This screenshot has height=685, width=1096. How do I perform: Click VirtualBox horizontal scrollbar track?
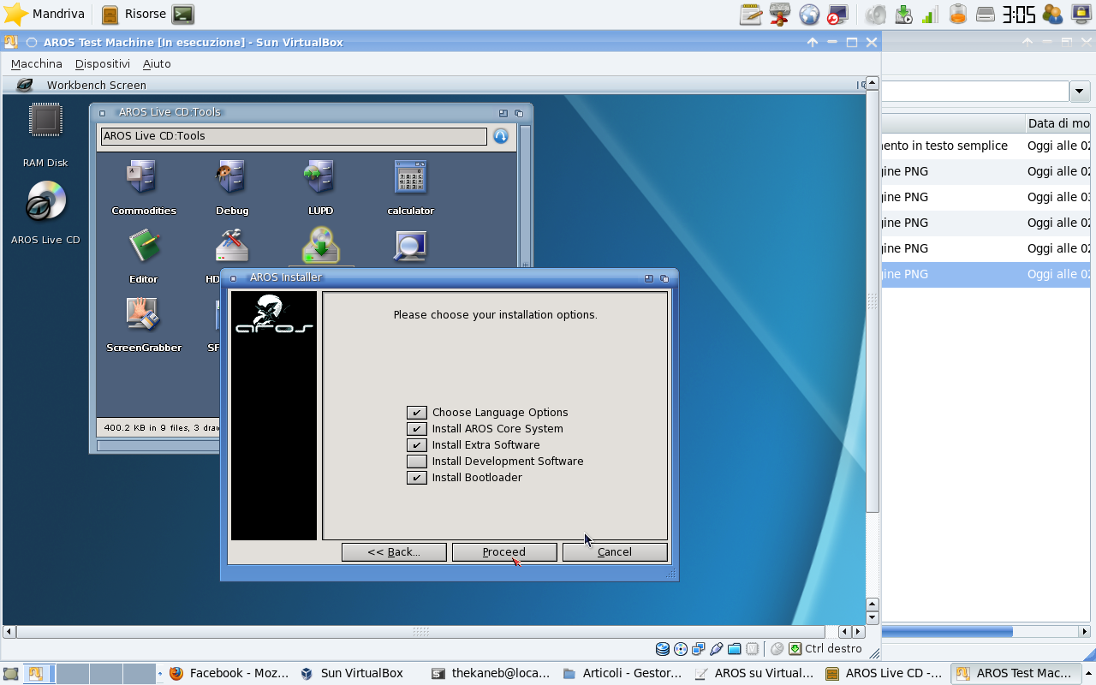point(420,632)
